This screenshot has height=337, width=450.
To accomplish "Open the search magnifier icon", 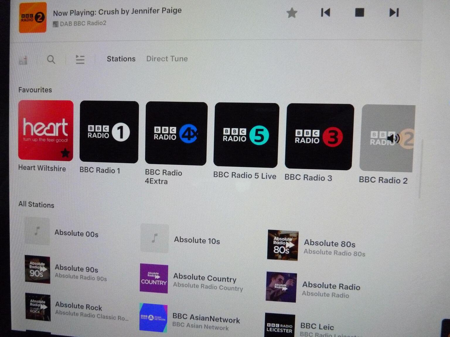I will [x=51, y=60].
